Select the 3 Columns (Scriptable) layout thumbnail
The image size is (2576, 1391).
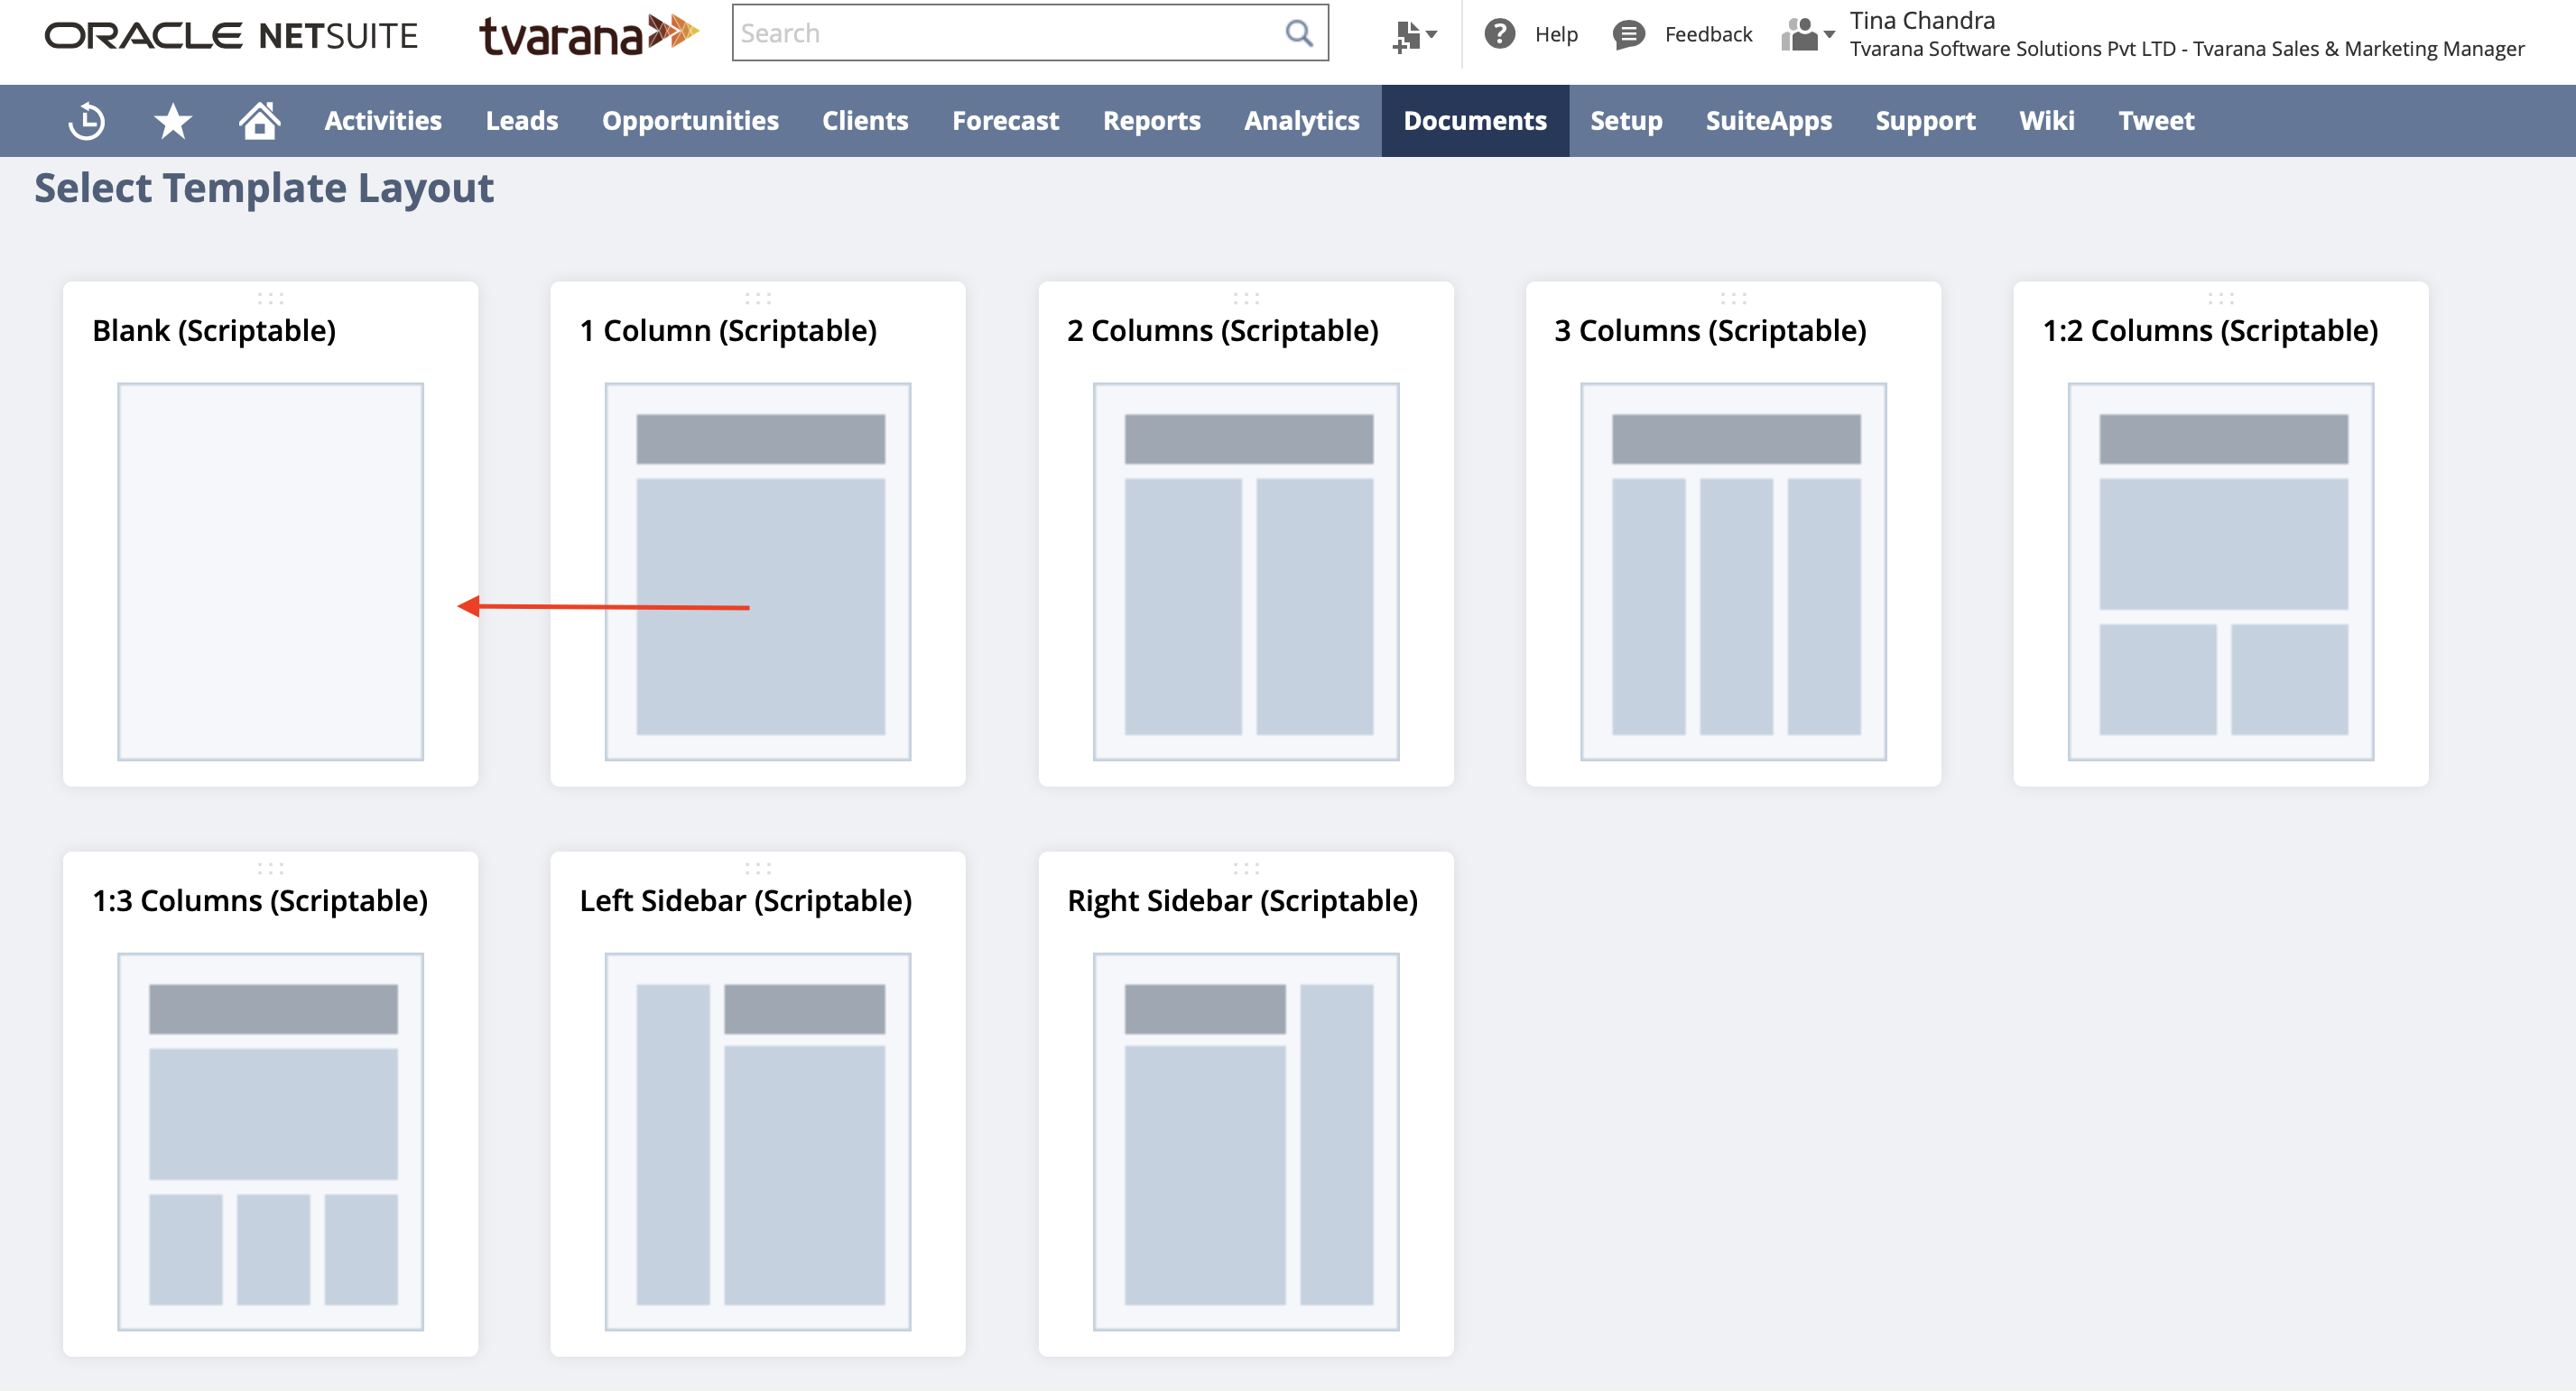(1733, 572)
